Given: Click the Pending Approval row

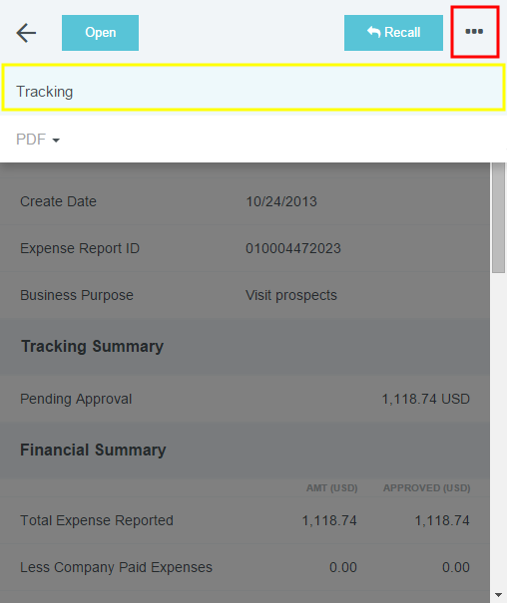Looking at the screenshot, I should (x=245, y=399).
